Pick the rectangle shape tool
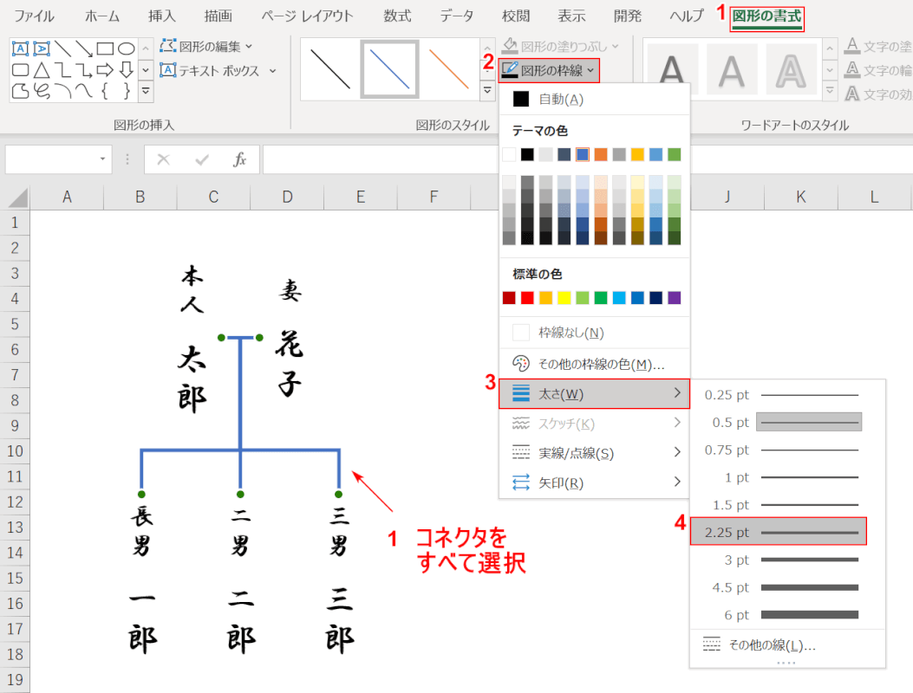The image size is (913, 693). (105, 49)
